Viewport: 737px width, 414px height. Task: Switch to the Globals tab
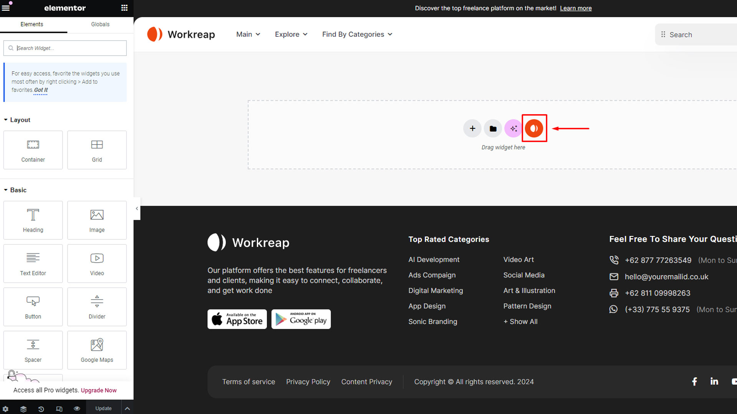(x=100, y=24)
